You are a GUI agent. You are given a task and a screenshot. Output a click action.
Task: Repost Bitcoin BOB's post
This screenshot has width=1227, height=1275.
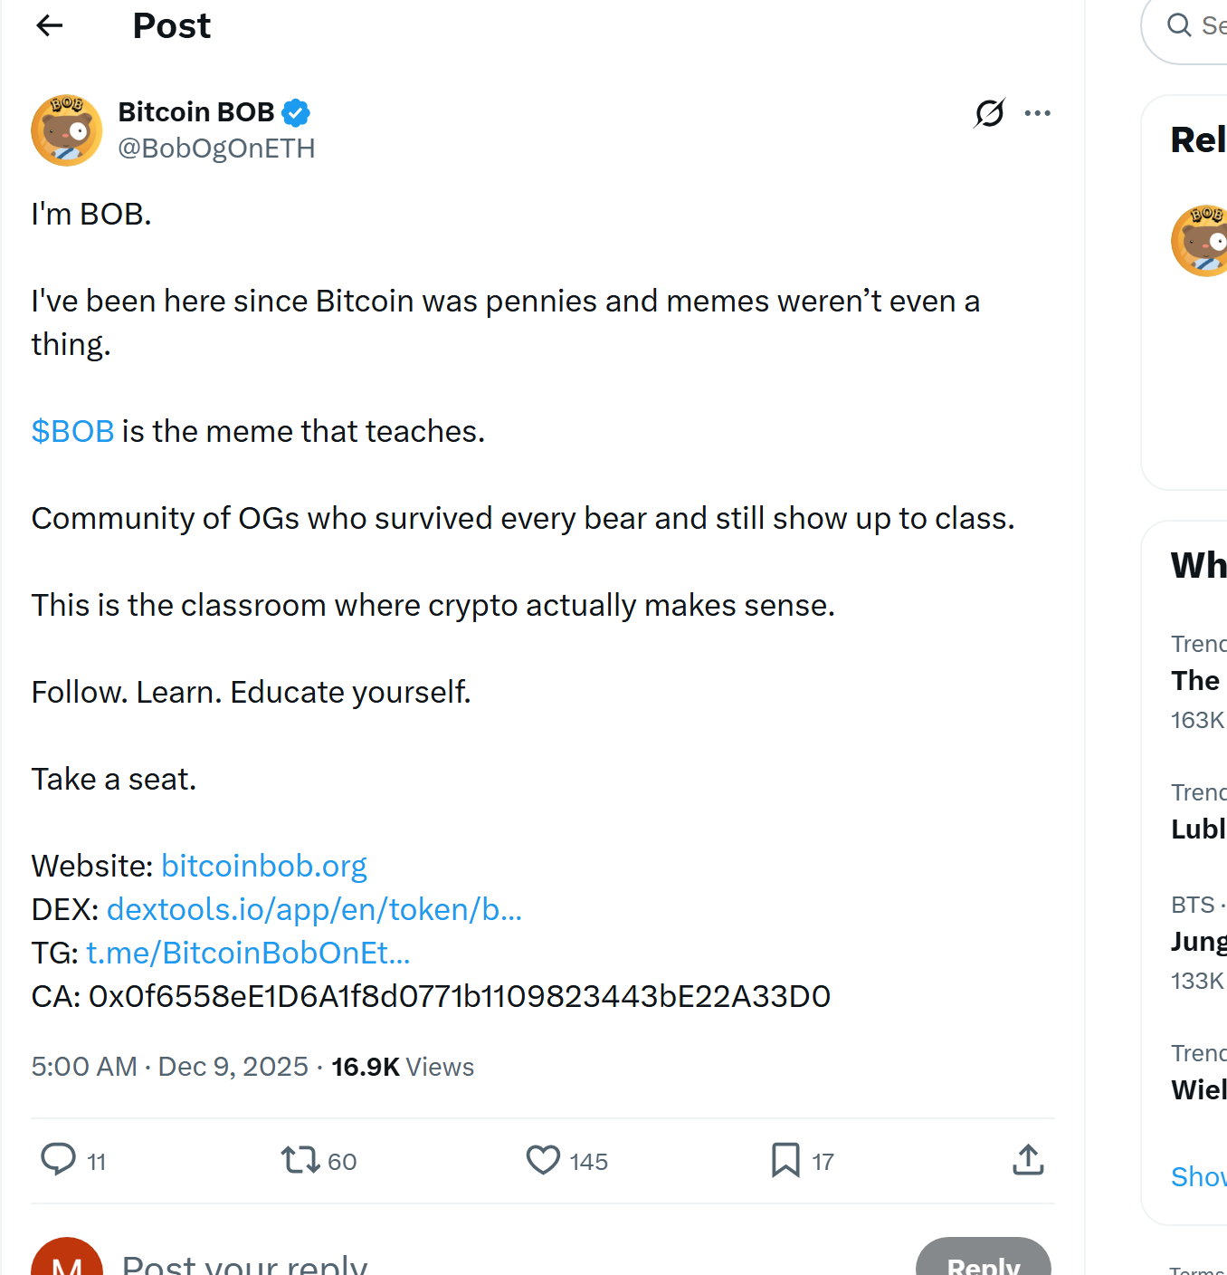point(299,1160)
